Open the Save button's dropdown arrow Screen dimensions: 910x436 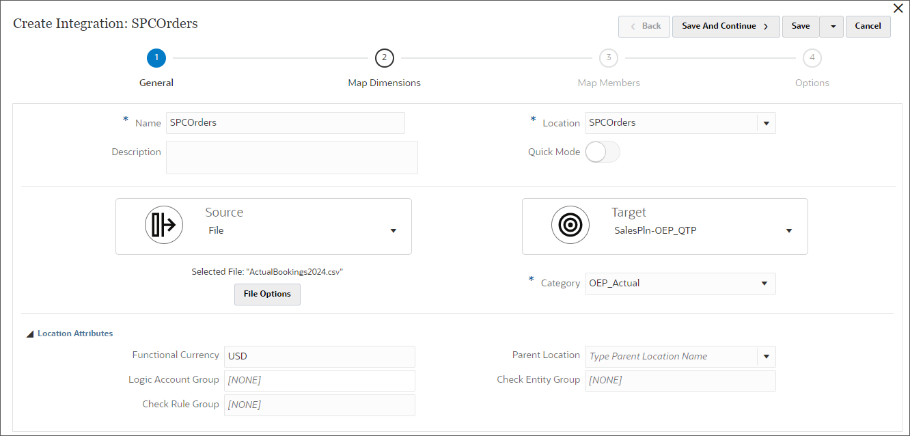(831, 26)
